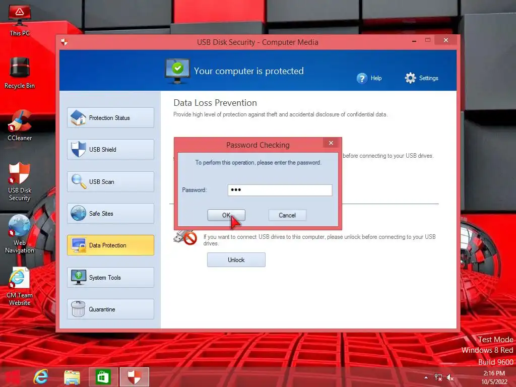Focus the Password input field
The height and width of the screenshot is (387, 516).
(280, 190)
